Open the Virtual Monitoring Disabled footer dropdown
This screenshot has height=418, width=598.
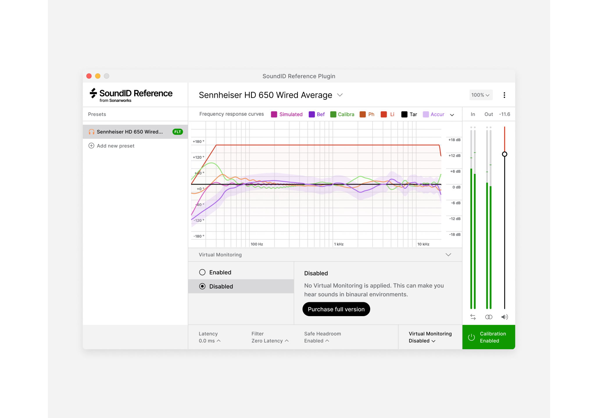pos(430,337)
